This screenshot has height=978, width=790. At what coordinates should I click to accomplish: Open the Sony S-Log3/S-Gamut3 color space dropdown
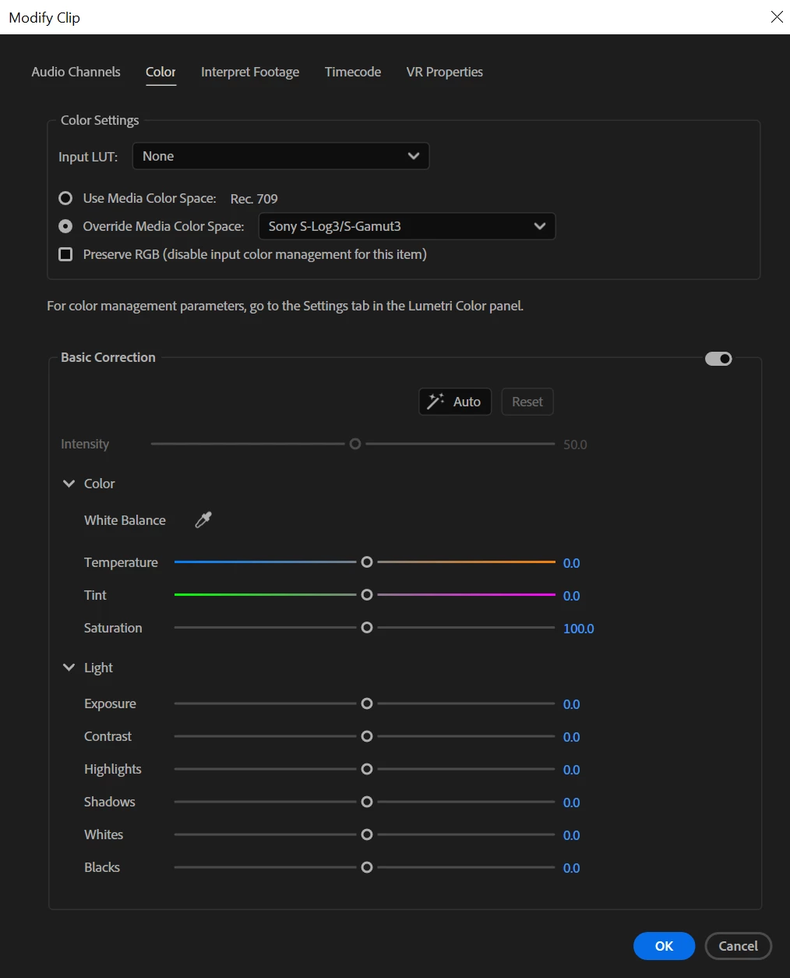pyautogui.click(x=407, y=226)
